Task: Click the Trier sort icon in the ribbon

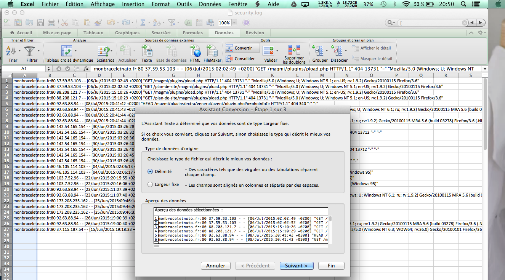Action: pos(11,51)
